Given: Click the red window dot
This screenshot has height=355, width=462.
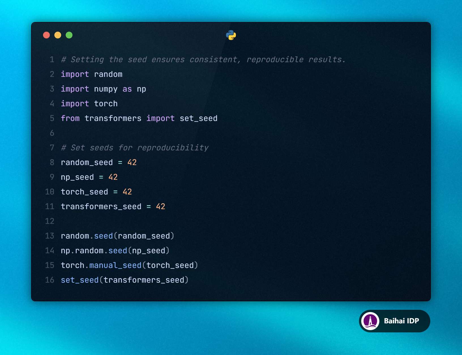Looking at the screenshot, I should tap(46, 35).
